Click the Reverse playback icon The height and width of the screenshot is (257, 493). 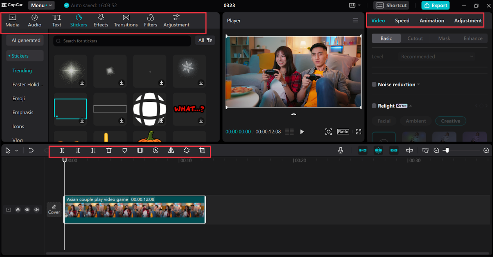point(156,150)
